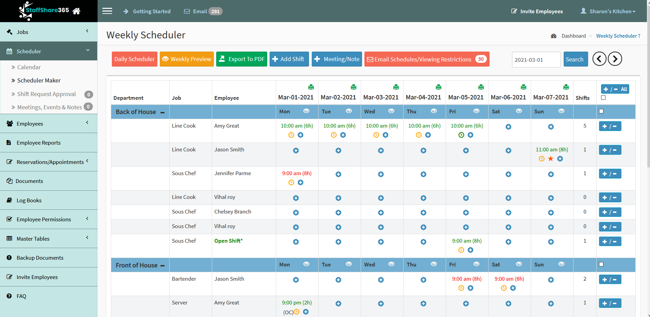Add shift for Jason Smith Line Cook on Monday
This screenshot has width=650, height=317.
(x=296, y=151)
